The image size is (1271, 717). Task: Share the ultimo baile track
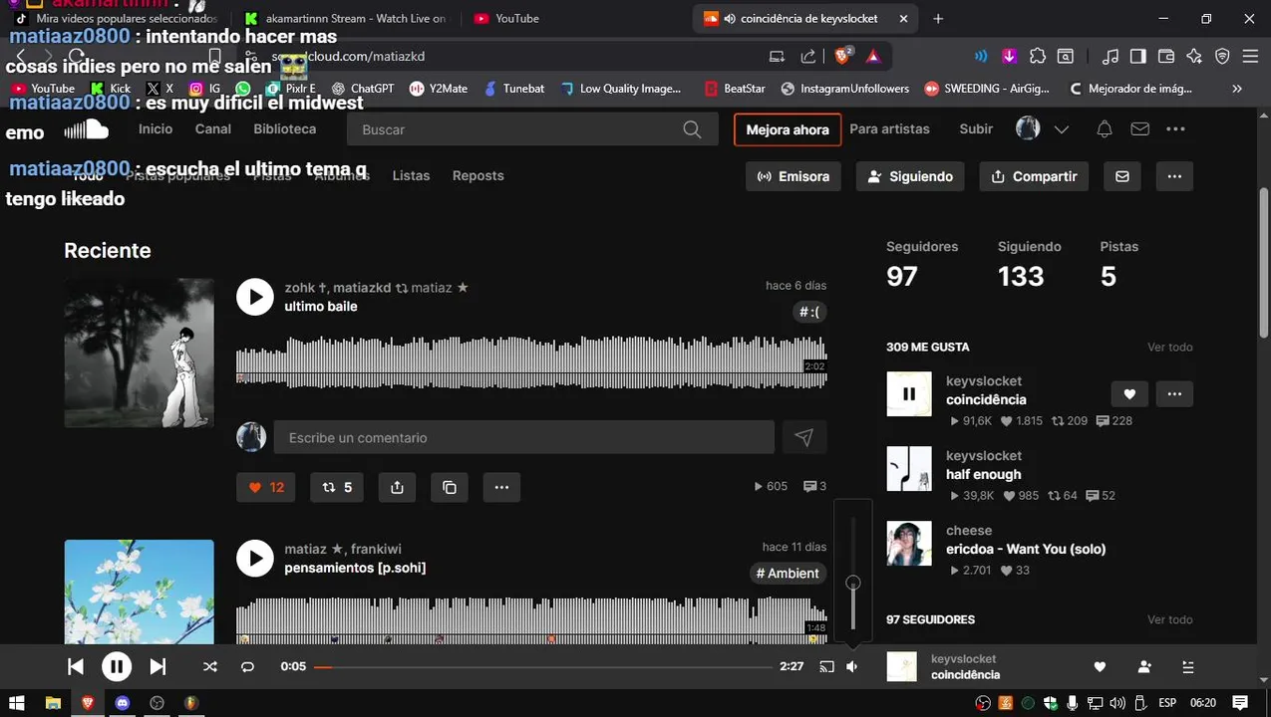tap(397, 487)
